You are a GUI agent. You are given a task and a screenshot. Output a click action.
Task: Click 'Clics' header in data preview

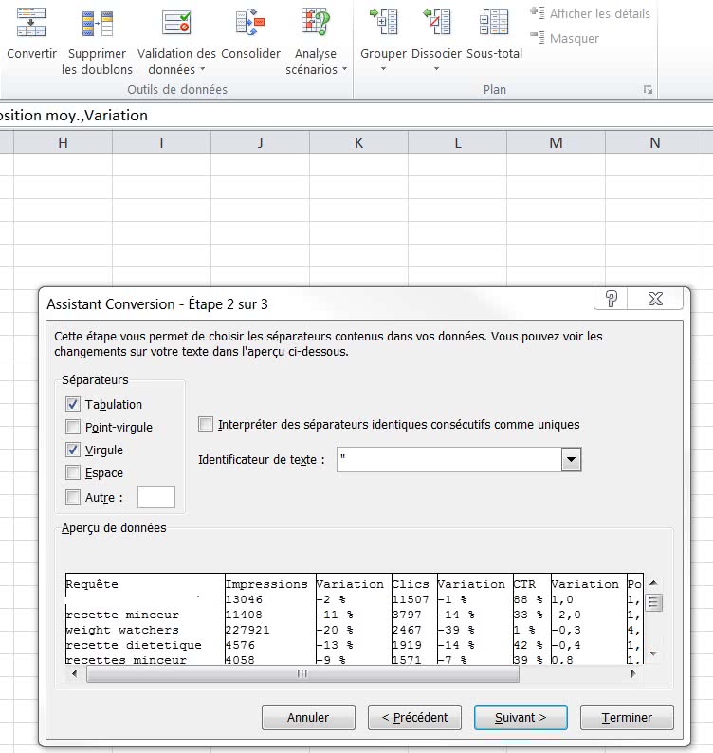[411, 584]
